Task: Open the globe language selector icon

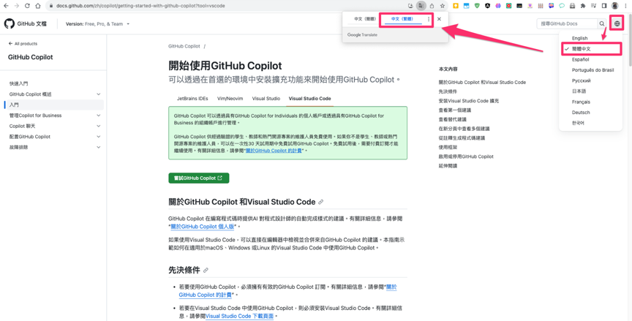Action: click(x=617, y=23)
